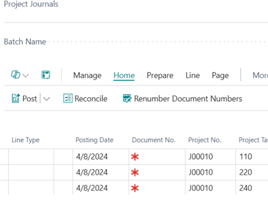Select project task 110 cell
This screenshot has width=268, height=206.
coord(252,157)
